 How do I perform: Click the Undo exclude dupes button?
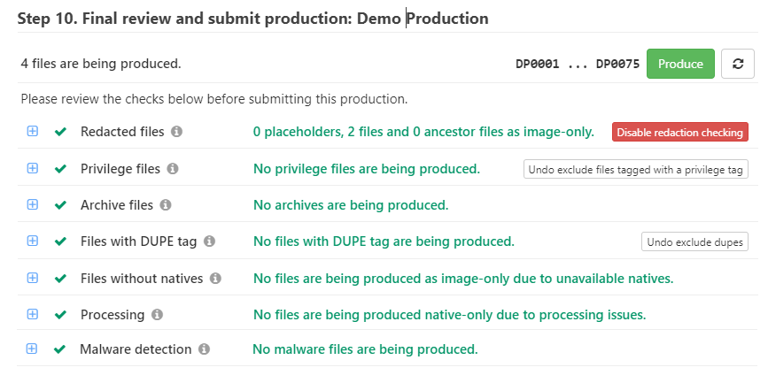pyautogui.click(x=694, y=242)
